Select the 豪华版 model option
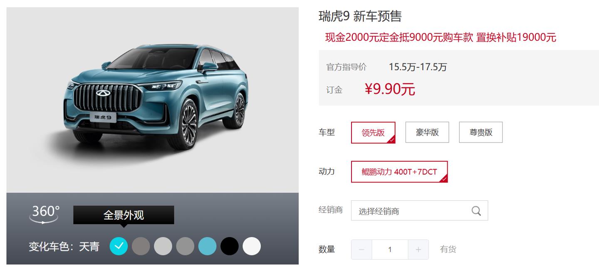This screenshot has height=277, width=599. 427,132
